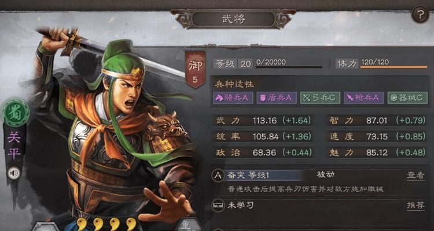434x231 pixels.
Task: Select the 智力 87.01 stat row
Action: (x=377, y=121)
